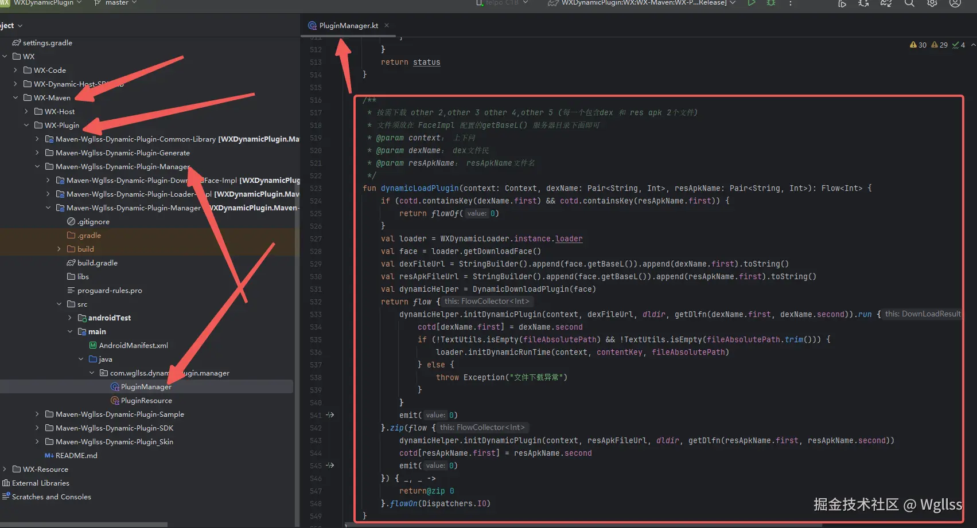Screen dimensions: 977x528
Task: Open the Project view selector dropdown
Action: point(11,26)
